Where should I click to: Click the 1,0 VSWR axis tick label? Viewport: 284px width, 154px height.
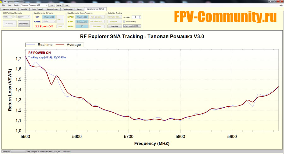pos(18,131)
